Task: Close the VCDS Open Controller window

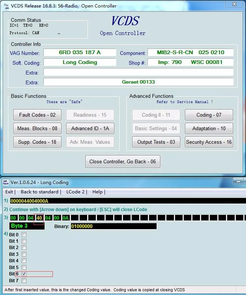Action: (x=234, y=4)
